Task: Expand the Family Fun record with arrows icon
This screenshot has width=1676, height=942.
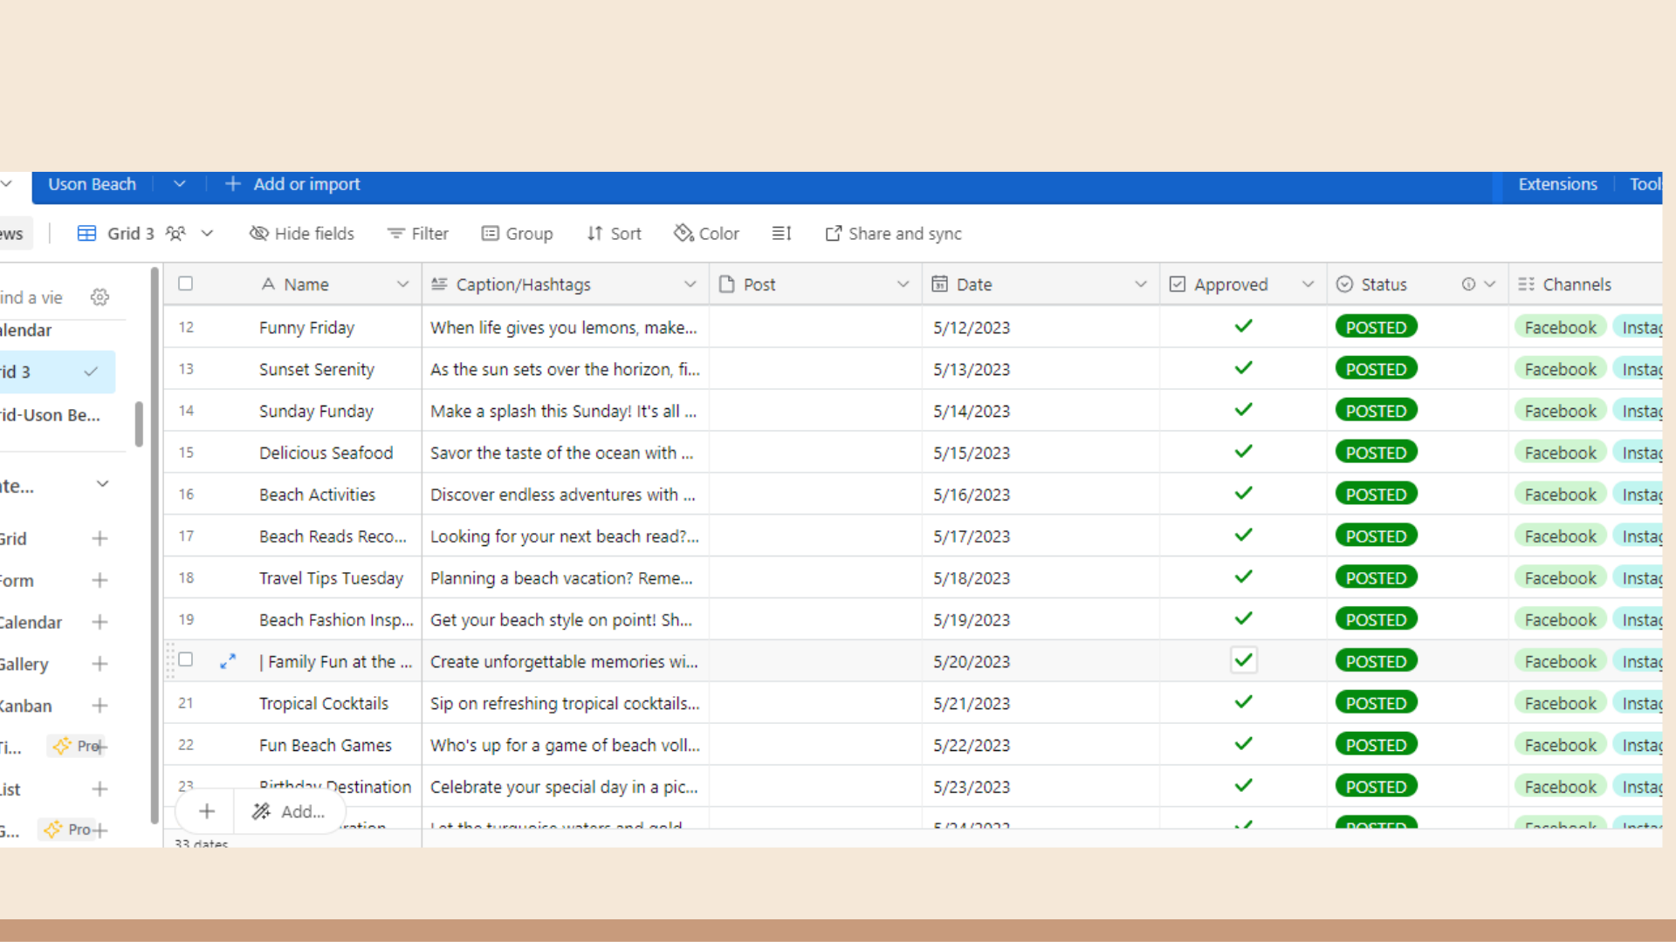Action: point(228,662)
